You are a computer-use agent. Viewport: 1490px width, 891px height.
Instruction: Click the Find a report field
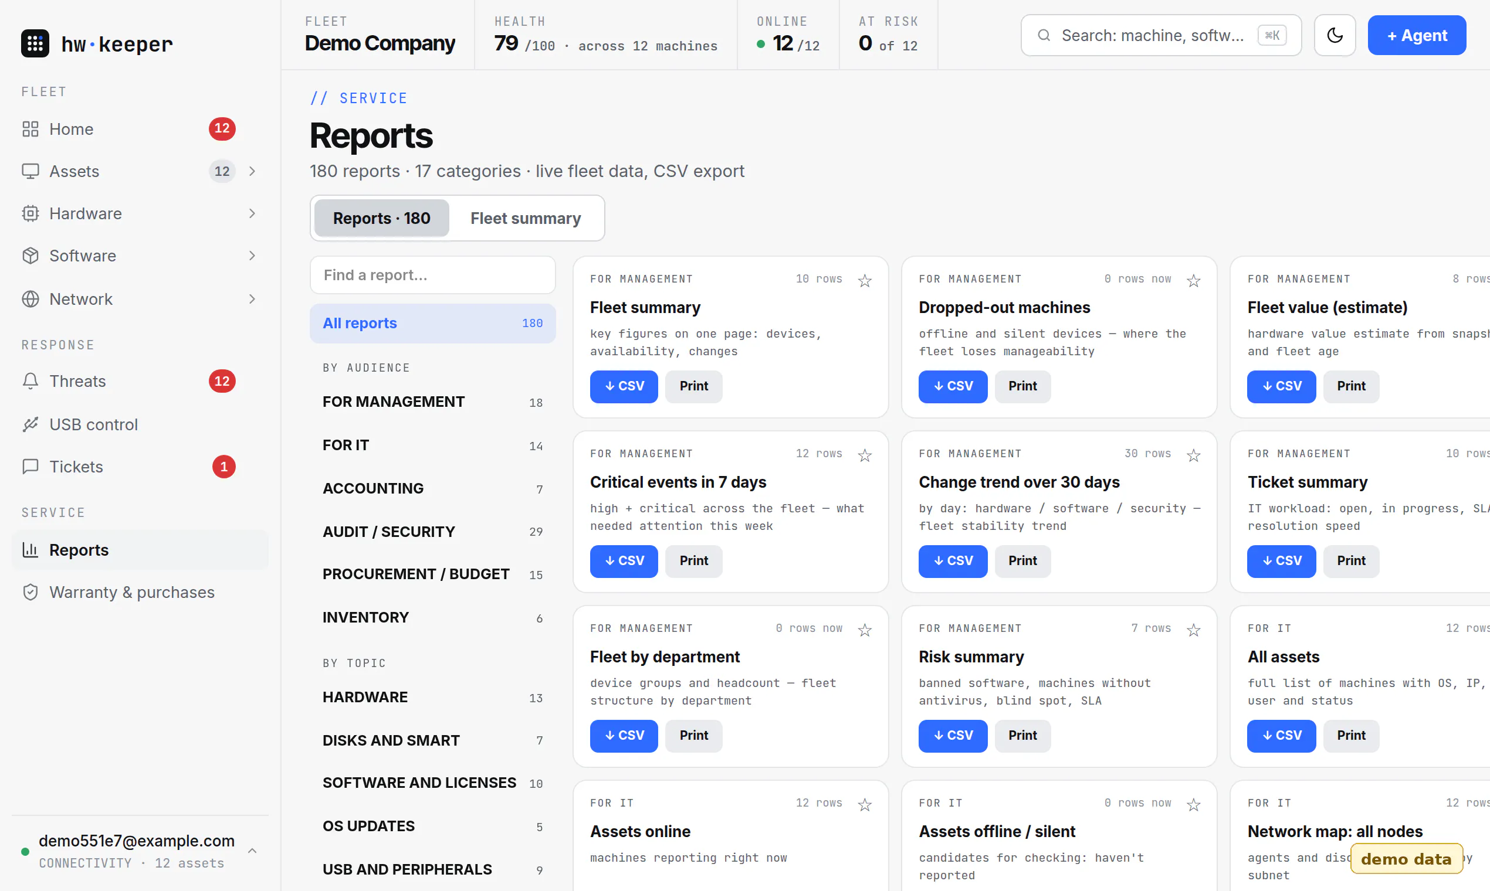click(432, 275)
